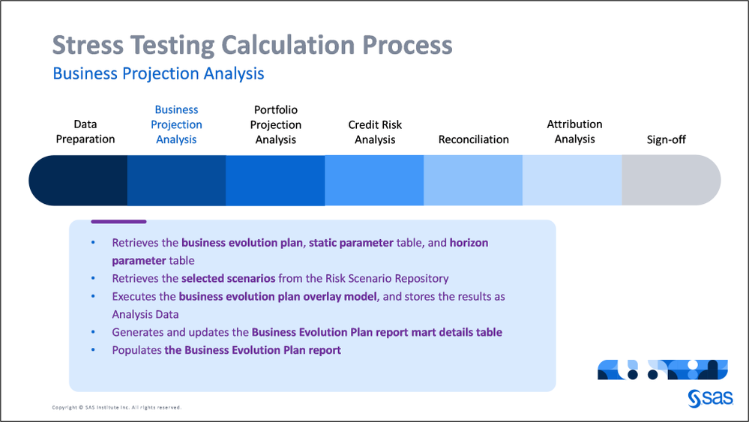Click the Stress Testing Calculation Process title
Image resolution: width=749 pixels, height=422 pixels.
point(252,45)
